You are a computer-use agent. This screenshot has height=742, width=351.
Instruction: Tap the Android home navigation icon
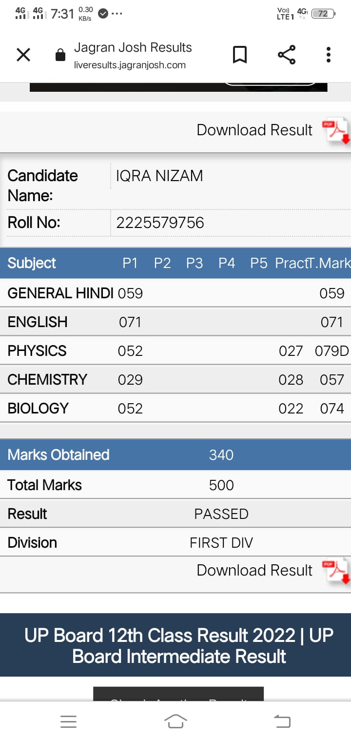pyautogui.click(x=175, y=721)
